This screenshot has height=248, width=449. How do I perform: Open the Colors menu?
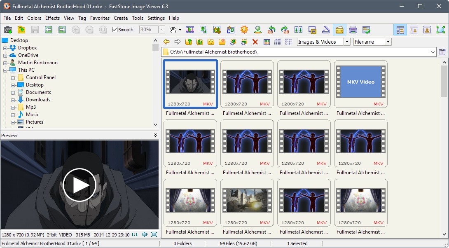pyautogui.click(x=34, y=18)
